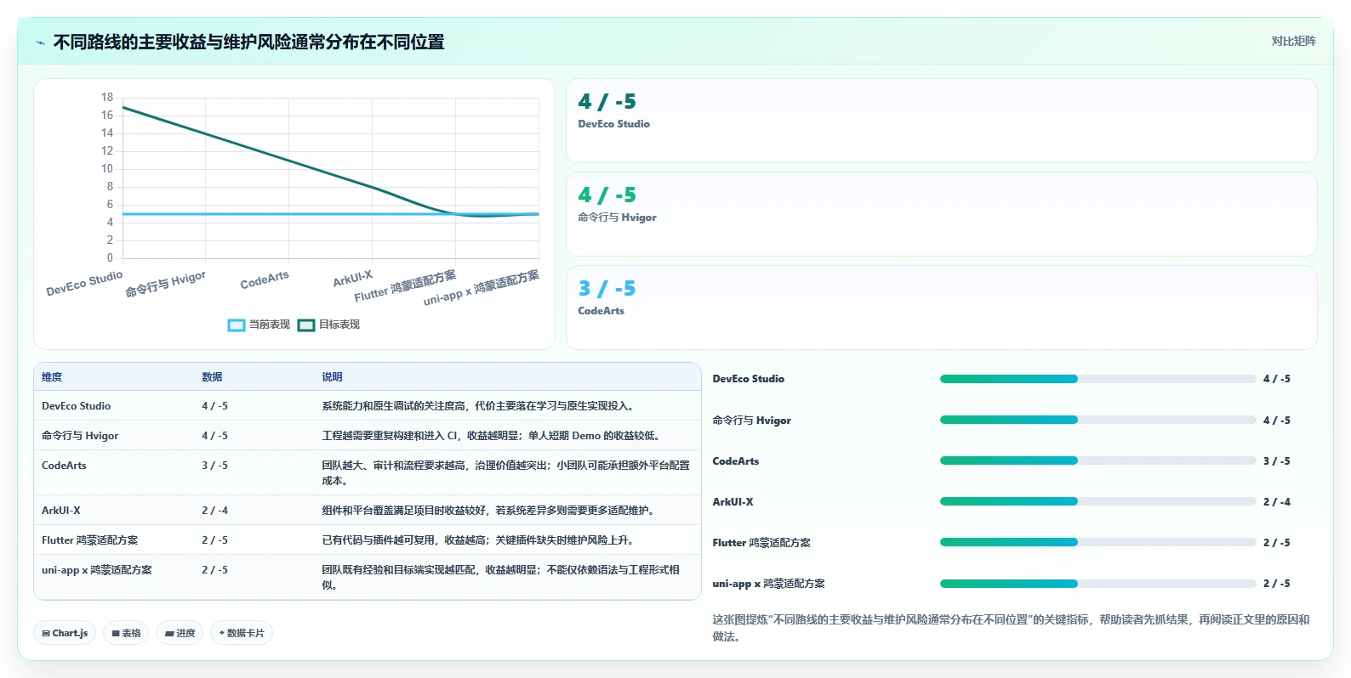Click the CodeArts chart axis label
The width and height of the screenshot is (1351, 678).
click(x=265, y=280)
